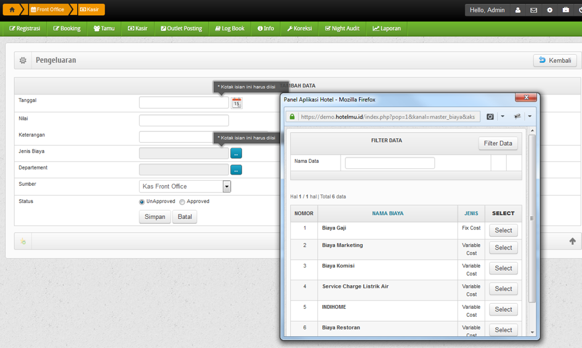
Task: Click the Simpan button
Action: 155,217
